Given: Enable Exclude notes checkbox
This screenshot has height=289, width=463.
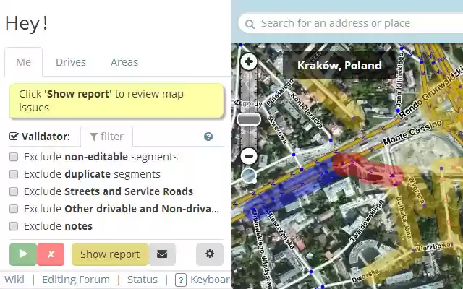Looking at the screenshot, I should [14, 226].
